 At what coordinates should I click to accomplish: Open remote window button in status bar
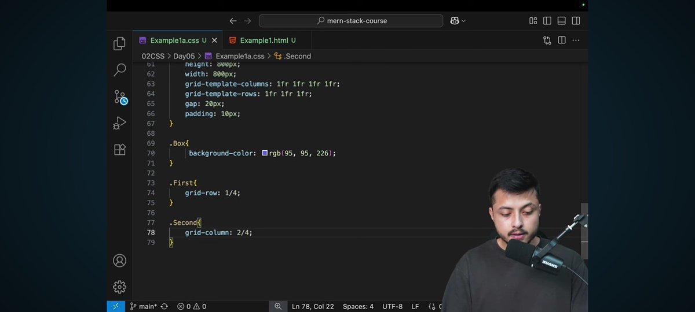pyautogui.click(x=115, y=306)
